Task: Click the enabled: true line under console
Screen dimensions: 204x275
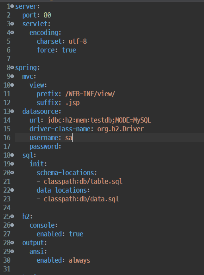Action: click(60, 234)
